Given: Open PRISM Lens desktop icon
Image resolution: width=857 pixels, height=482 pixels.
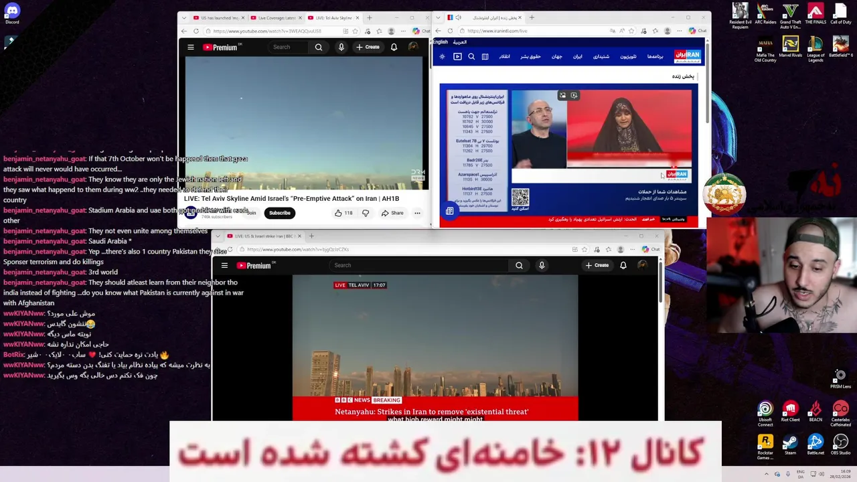Looking at the screenshot, I should click(840, 379).
